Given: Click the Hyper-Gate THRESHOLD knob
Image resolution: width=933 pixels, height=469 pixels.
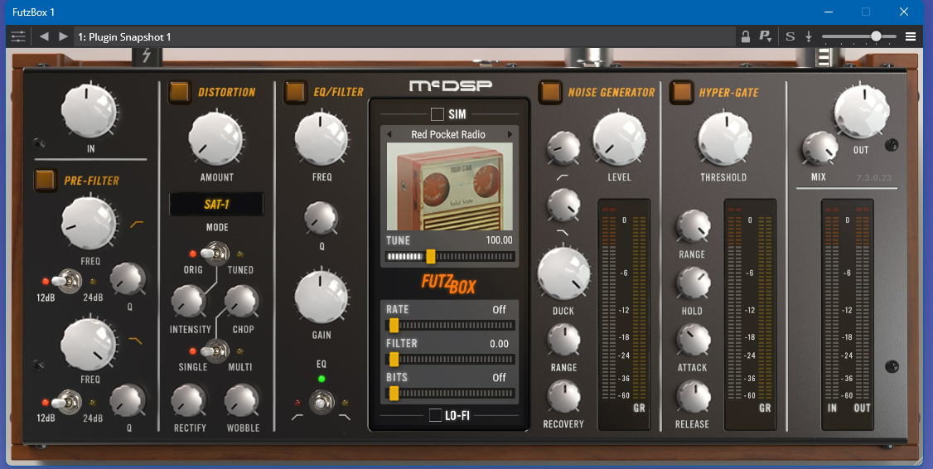Looking at the screenshot, I should [x=724, y=138].
